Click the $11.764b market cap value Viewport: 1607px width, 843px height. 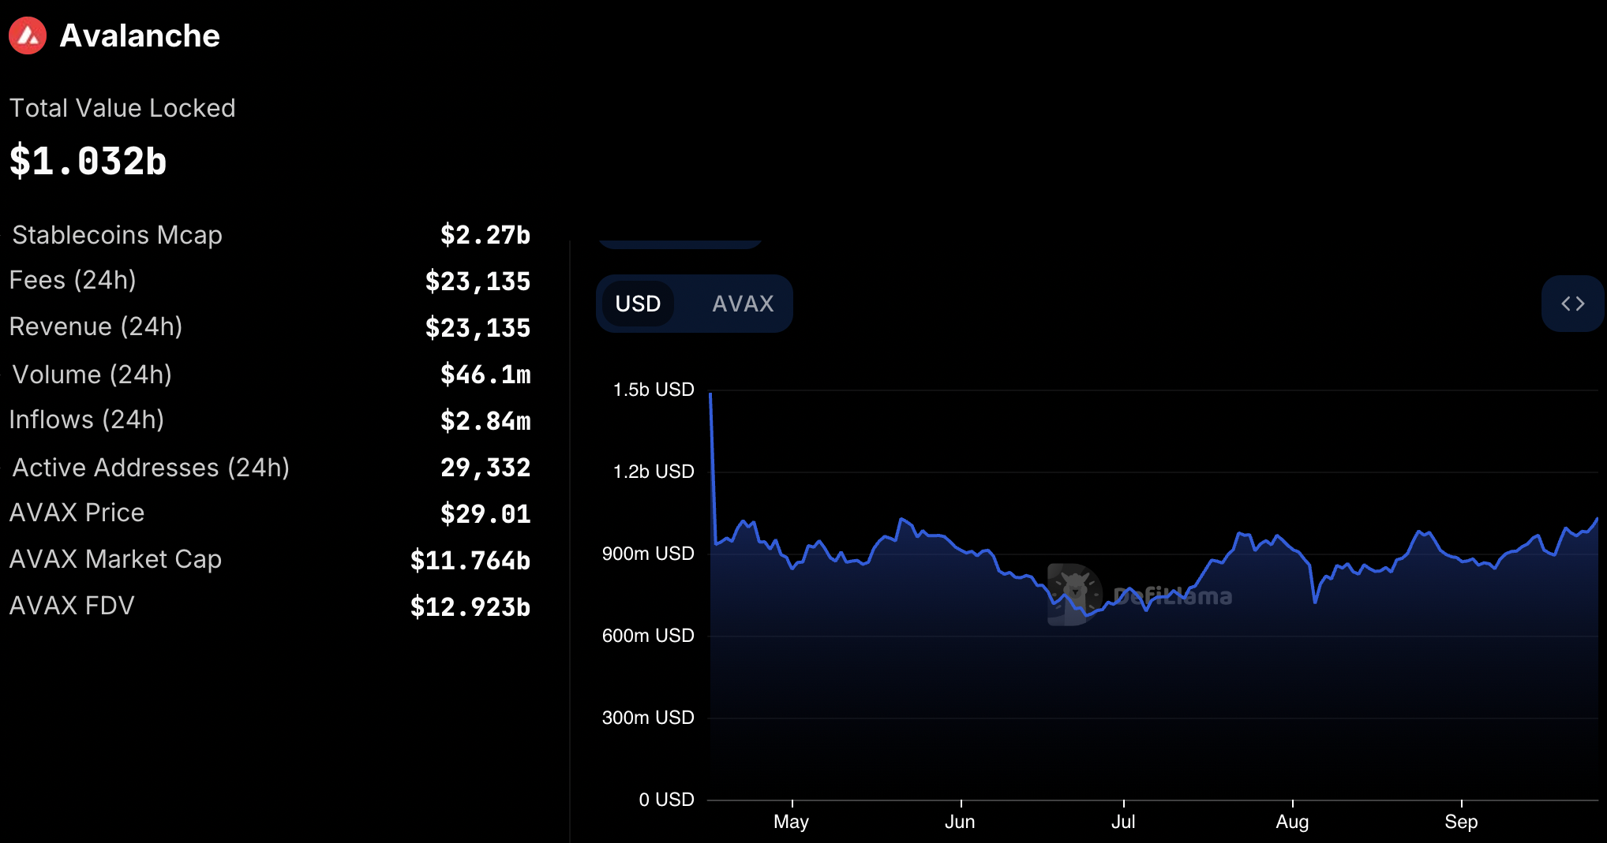(x=470, y=561)
